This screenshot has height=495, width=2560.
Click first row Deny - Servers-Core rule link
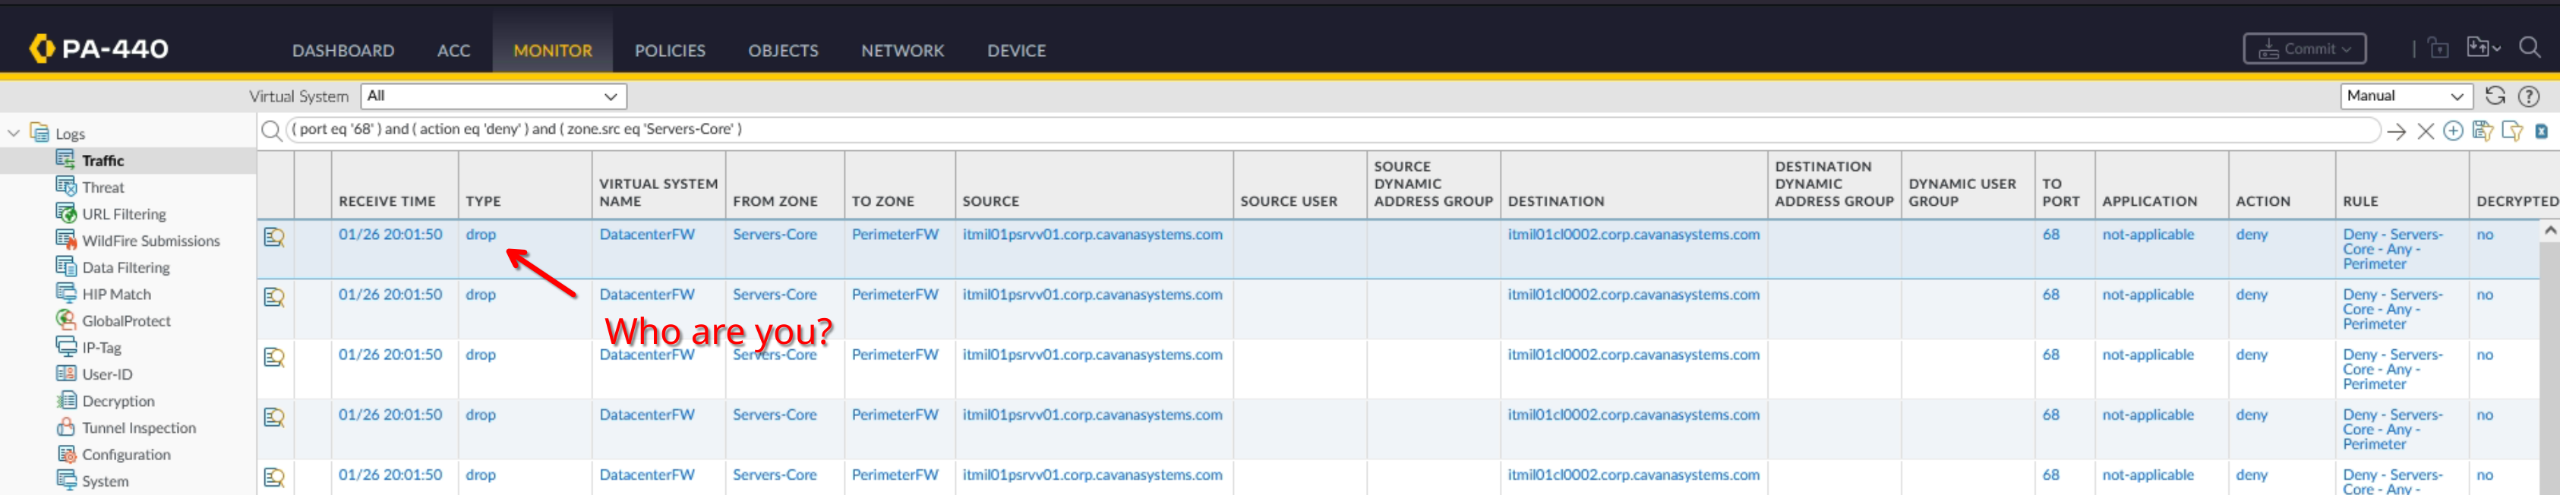[x=2391, y=250]
